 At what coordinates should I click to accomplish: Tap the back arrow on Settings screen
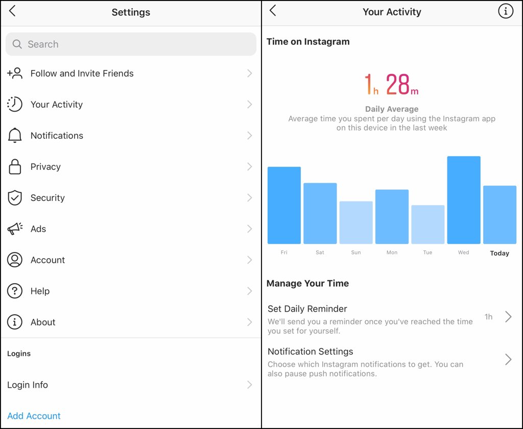pos(13,11)
